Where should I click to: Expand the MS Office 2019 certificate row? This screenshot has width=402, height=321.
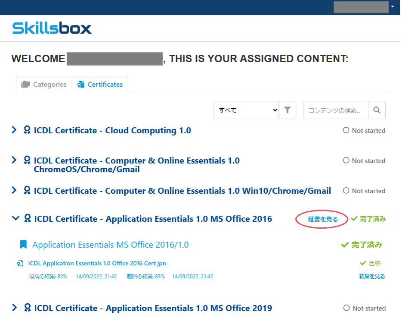[14, 308]
